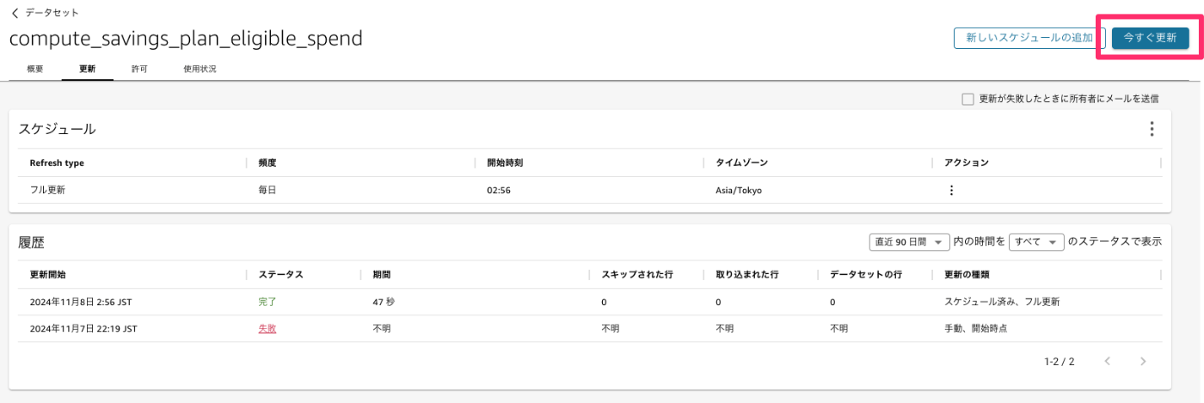The width and height of the screenshot is (1204, 403).
Task: Go to next history page
Action: (1143, 362)
